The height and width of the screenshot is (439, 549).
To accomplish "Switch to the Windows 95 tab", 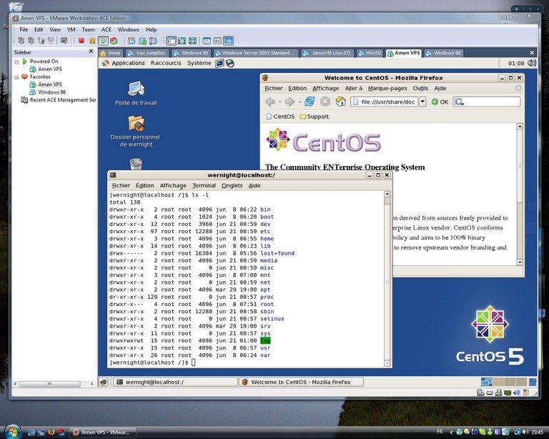I will pos(188,53).
